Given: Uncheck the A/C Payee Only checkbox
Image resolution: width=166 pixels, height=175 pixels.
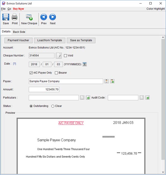Looking at the screenshot, I should coord(31,73).
